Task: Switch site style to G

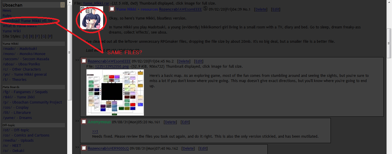Action: click(44, 36)
